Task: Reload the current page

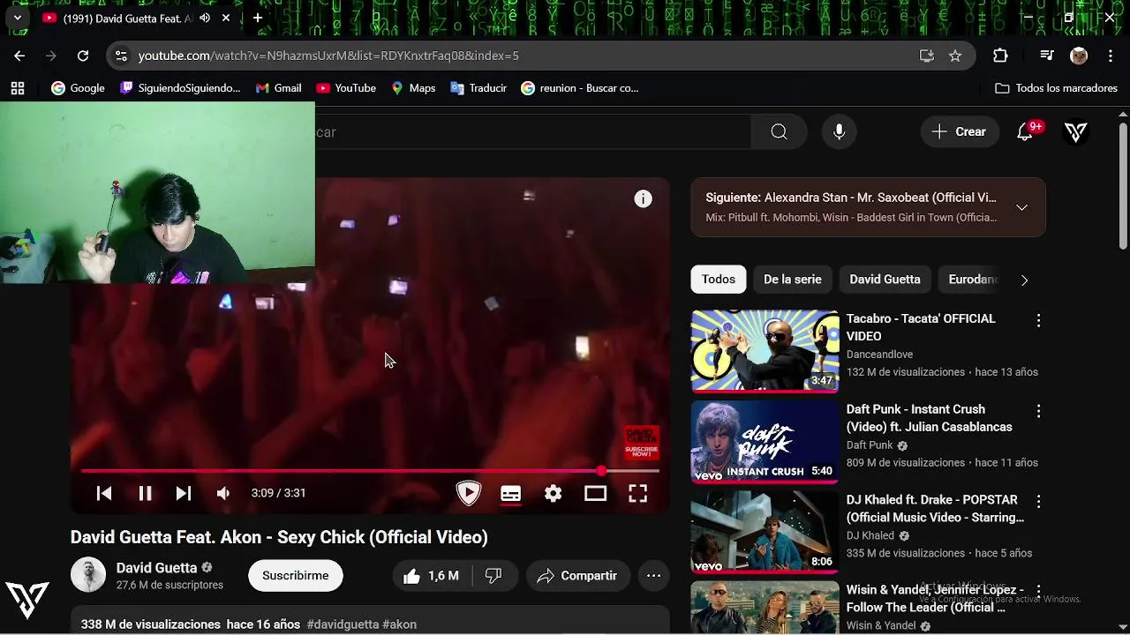Action: click(83, 56)
